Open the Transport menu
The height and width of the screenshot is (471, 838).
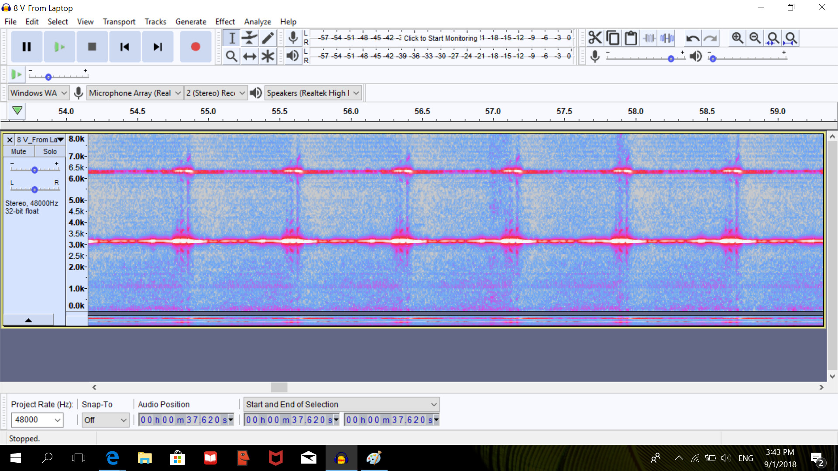[x=119, y=21]
